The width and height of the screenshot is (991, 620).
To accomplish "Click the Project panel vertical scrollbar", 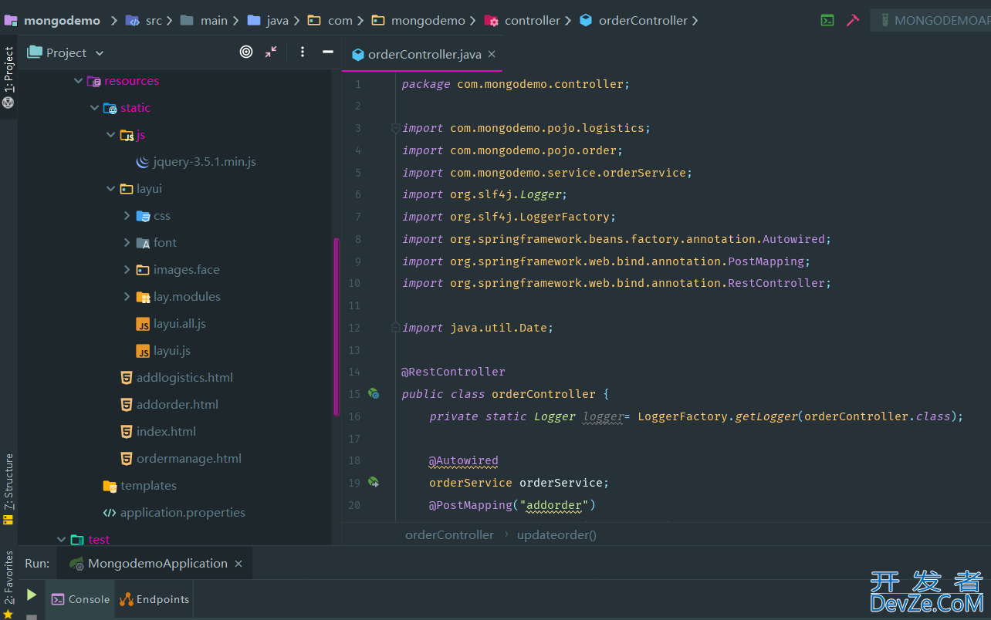I will 337,326.
